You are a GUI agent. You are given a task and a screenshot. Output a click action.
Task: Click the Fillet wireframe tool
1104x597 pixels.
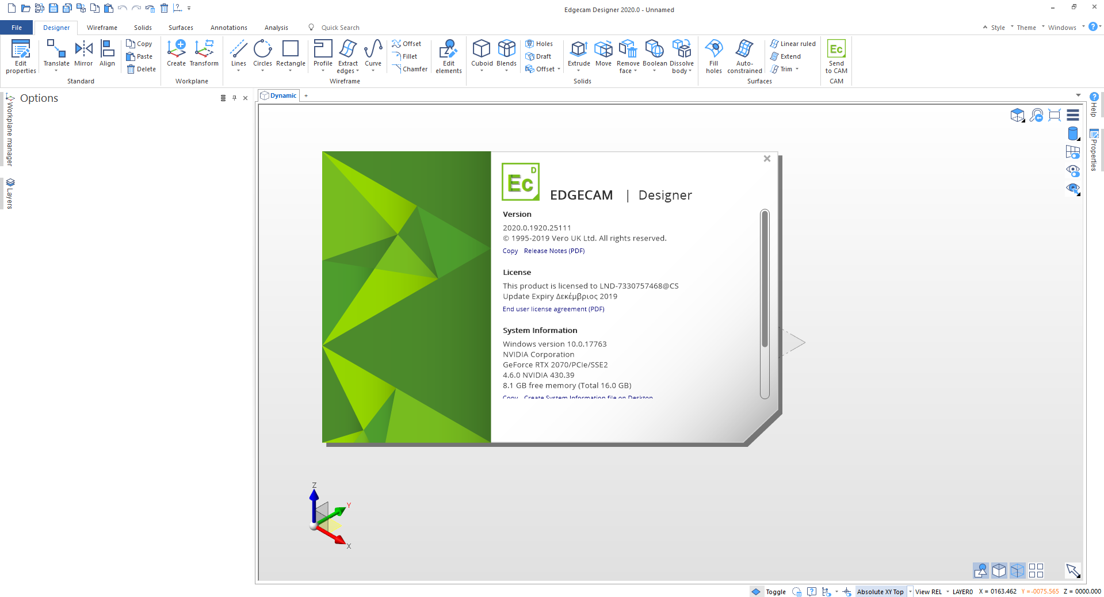405,56
